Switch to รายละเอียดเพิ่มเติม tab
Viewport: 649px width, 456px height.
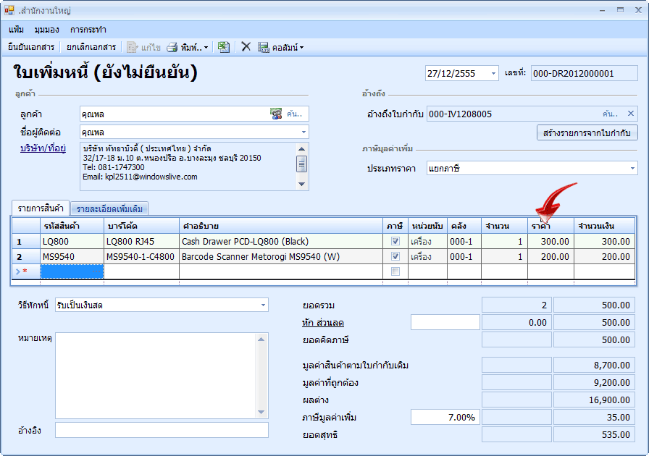click(109, 208)
